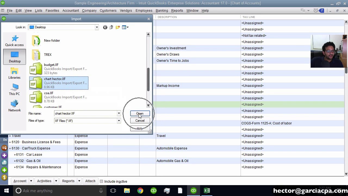This screenshot has width=348, height=196.
Task: Open the Vendors menu
Action: pyautogui.click(x=126, y=11)
